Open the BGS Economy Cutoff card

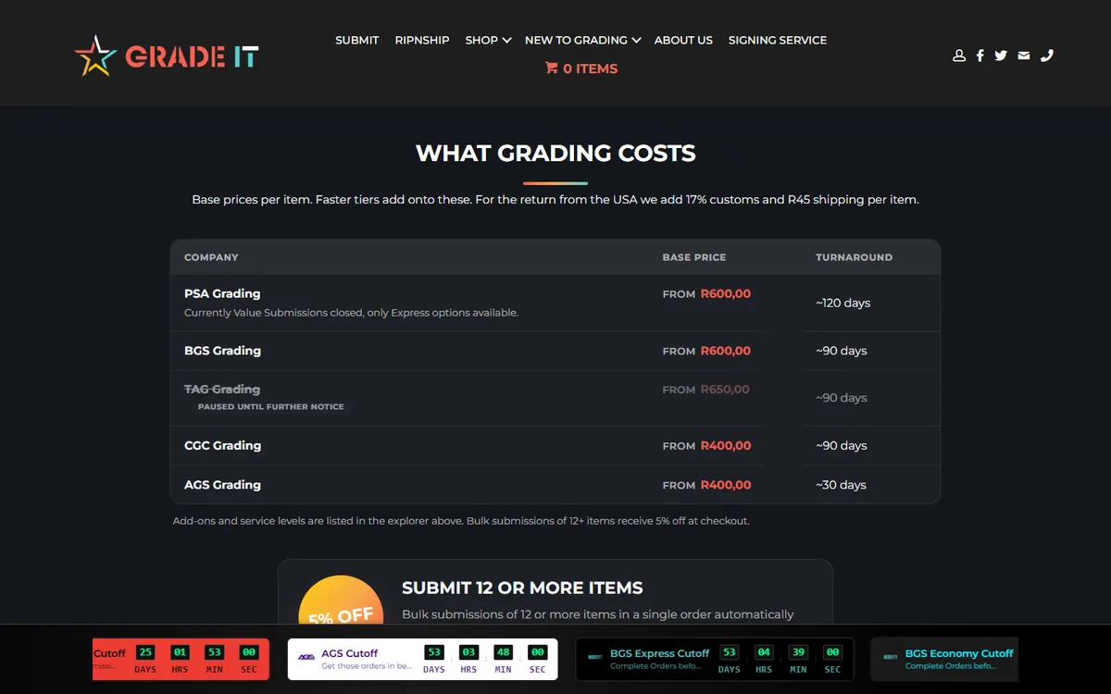[x=944, y=659]
